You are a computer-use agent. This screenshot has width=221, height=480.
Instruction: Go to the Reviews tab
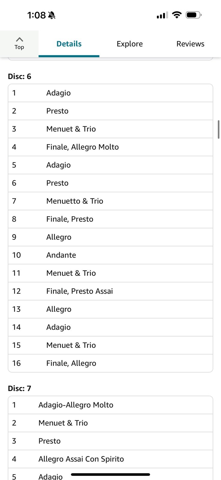click(190, 44)
